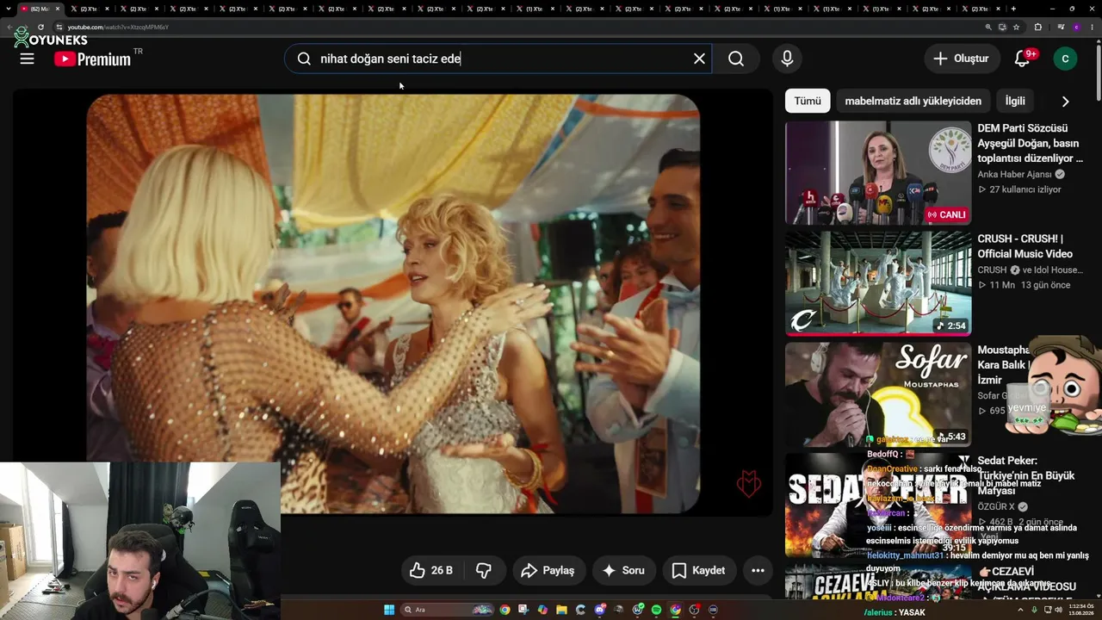Screen dimensions: 1102x620
Task: Open Discord from the taskbar
Action: (599, 610)
